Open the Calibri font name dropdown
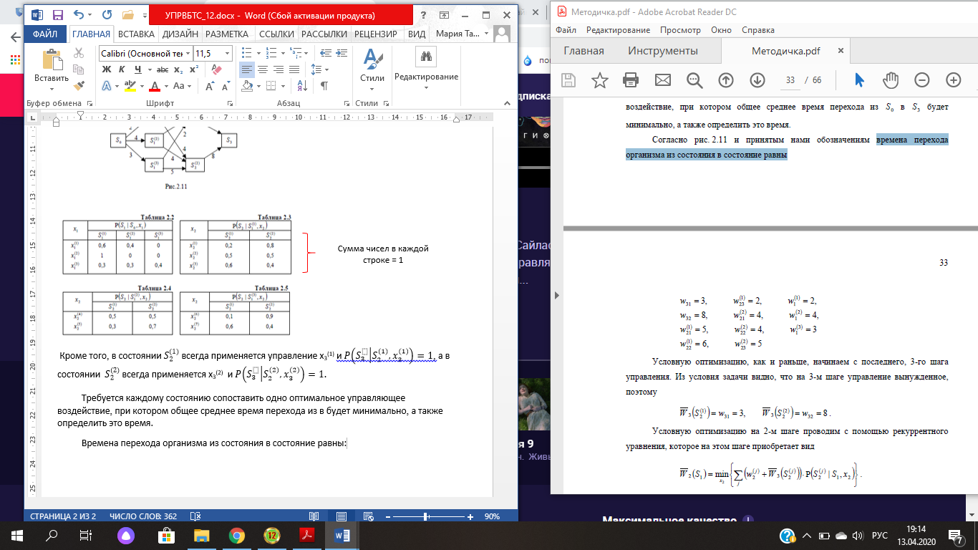978x550 pixels. click(x=188, y=54)
